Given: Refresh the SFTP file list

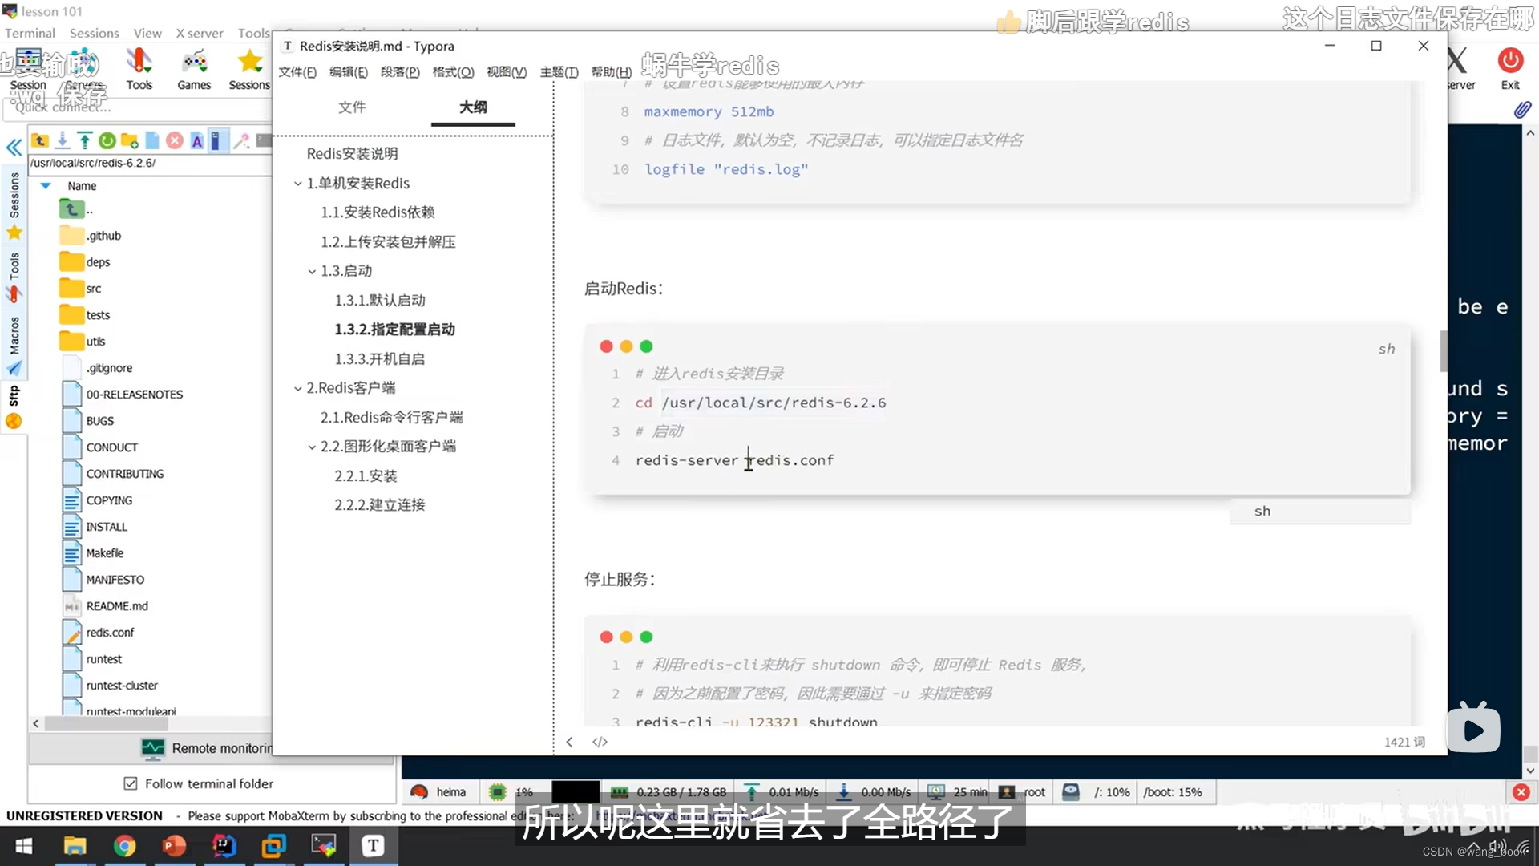Looking at the screenshot, I should click(107, 140).
